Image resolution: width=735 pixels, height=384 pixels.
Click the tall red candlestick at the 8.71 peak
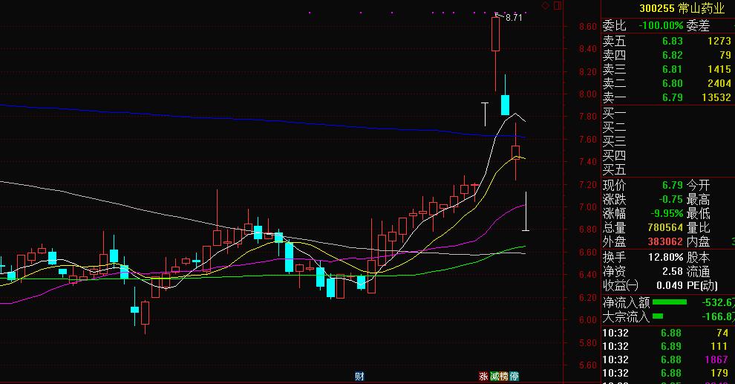[x=495, y=33]
